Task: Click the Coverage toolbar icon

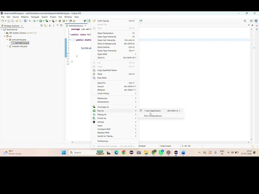Action: coord(47,21)
